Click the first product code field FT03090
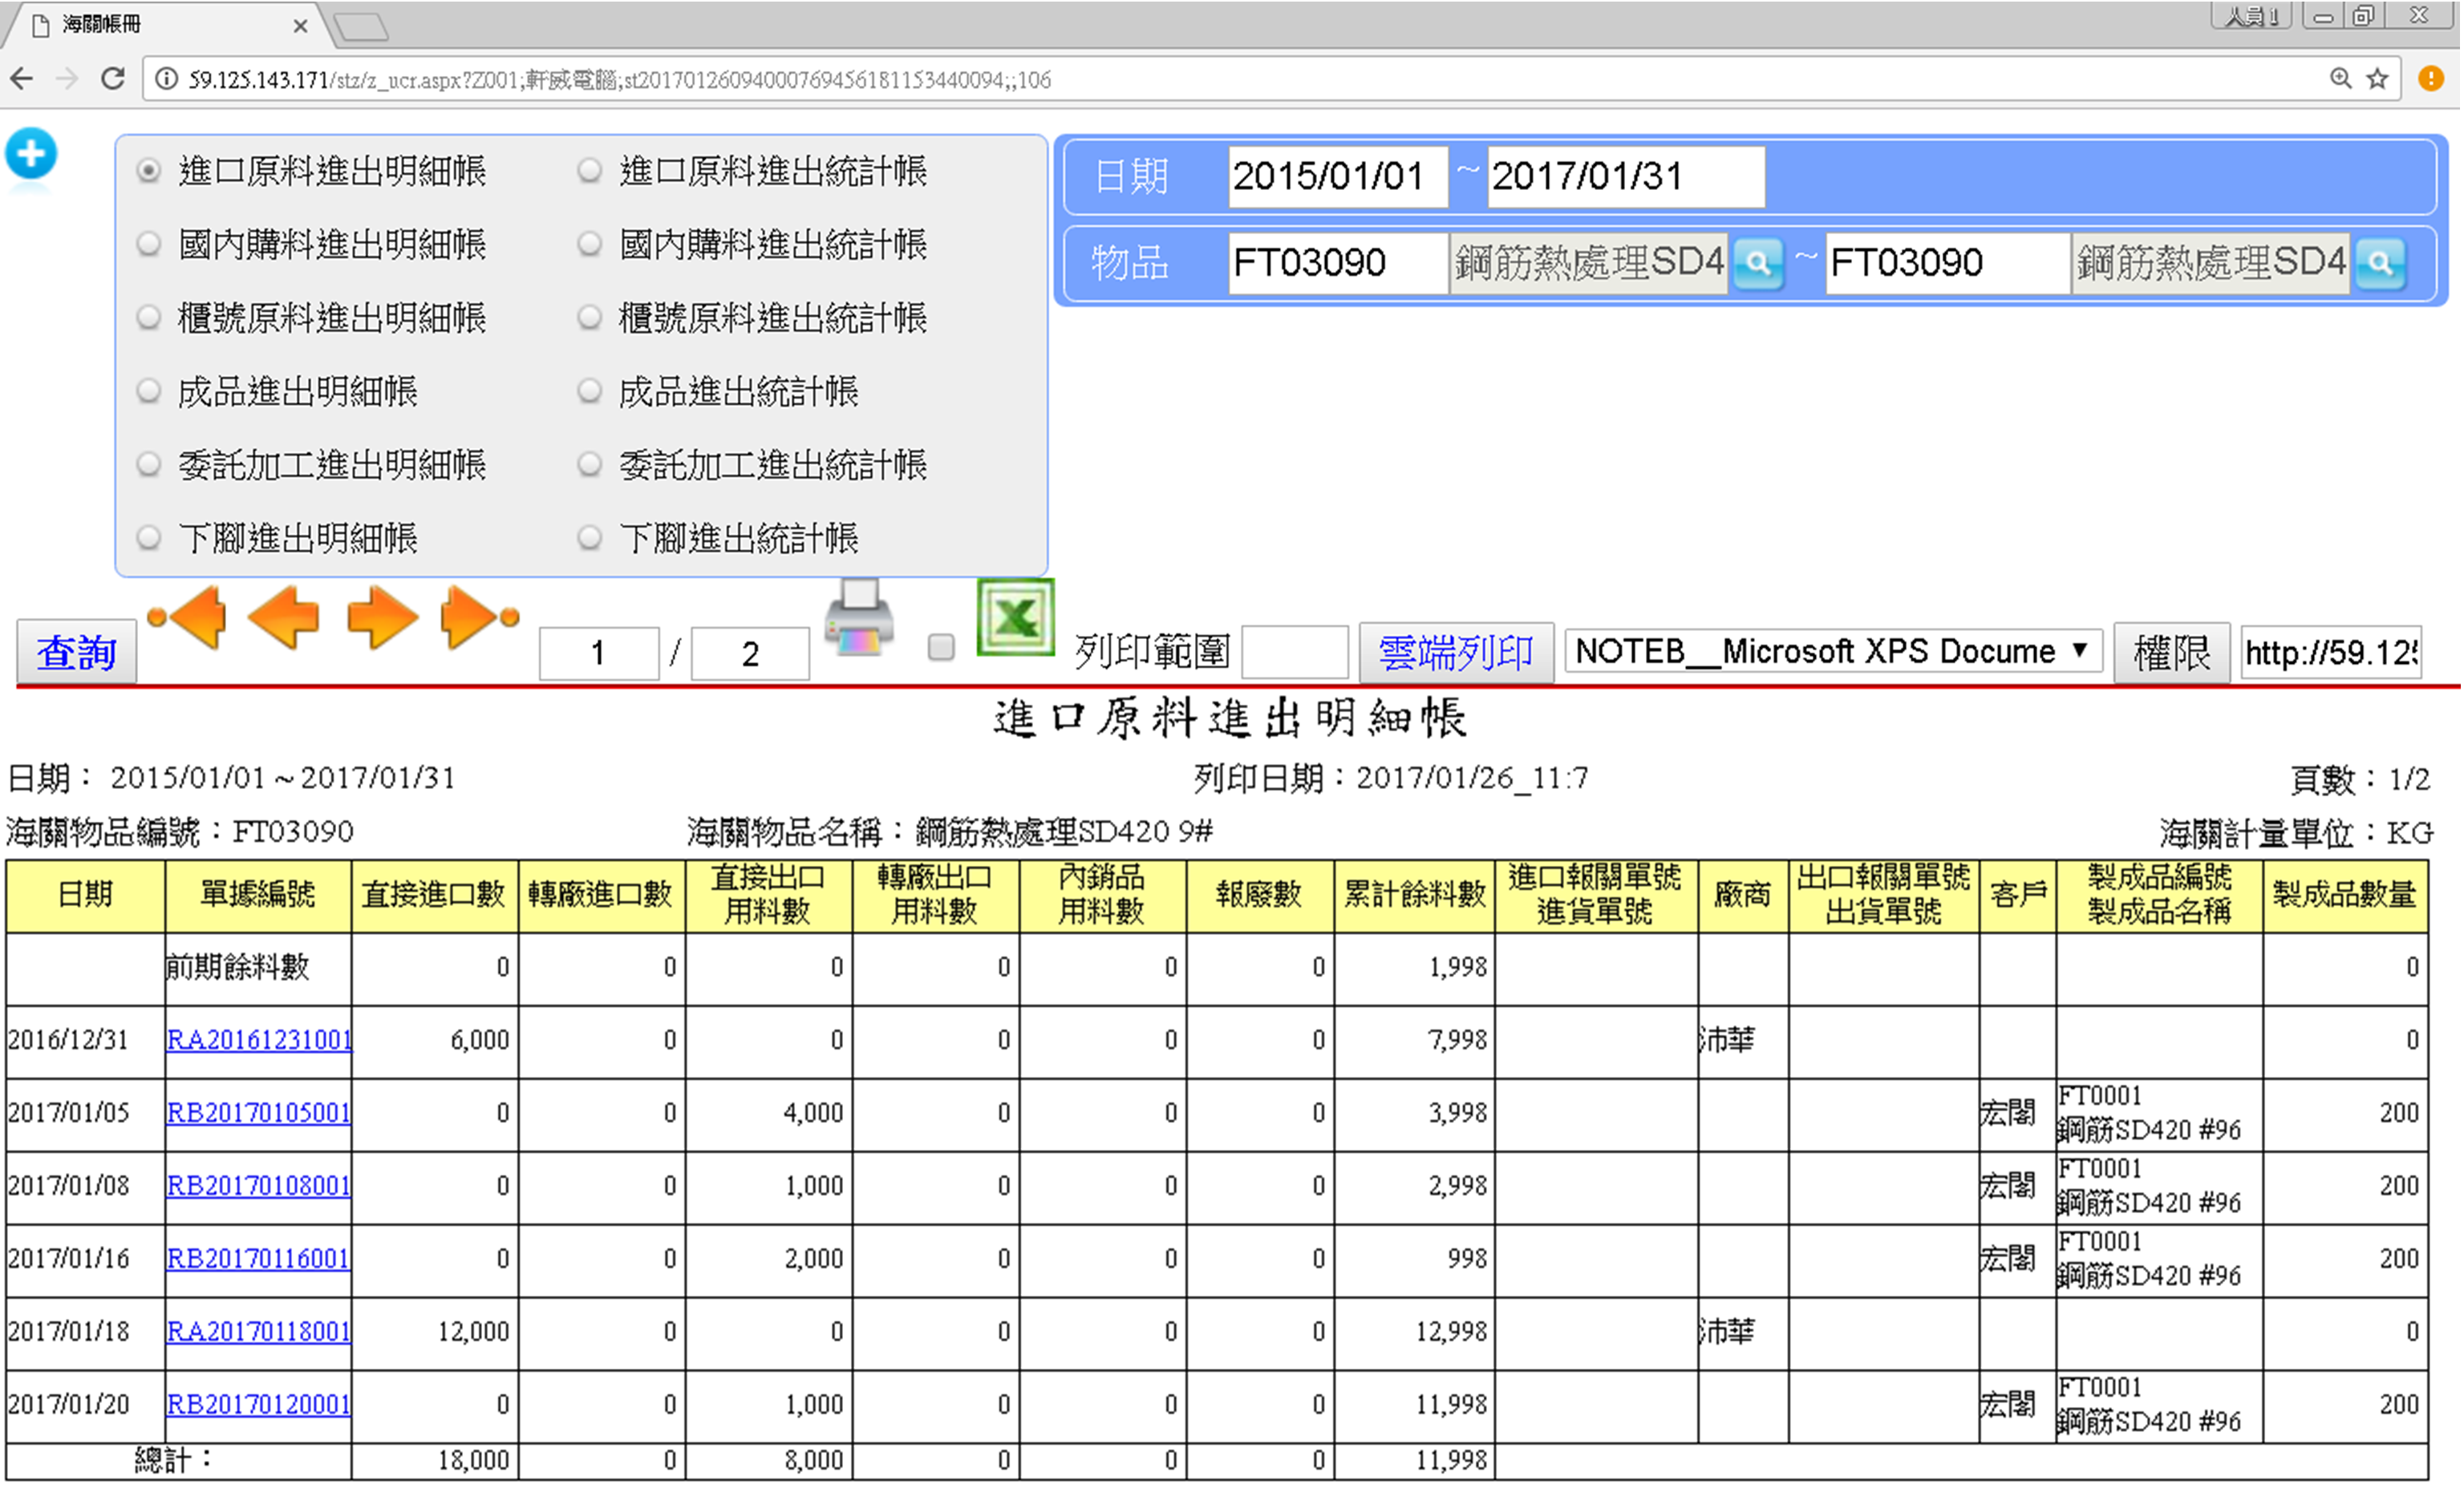Screen dimensions: 2464x1501 point(1338,264)
